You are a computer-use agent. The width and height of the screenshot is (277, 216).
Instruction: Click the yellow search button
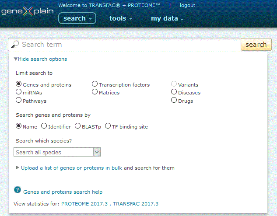(256, 45)
